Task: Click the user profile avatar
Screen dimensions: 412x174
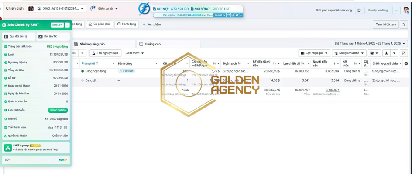Action: [406, 10]
